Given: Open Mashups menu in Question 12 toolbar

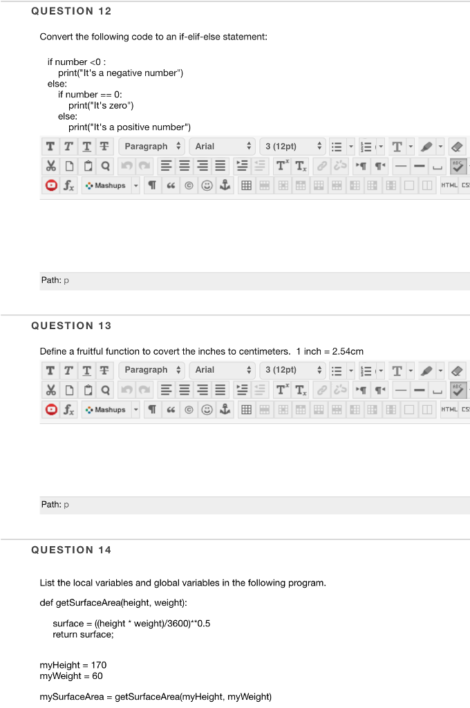Looking at the screenshot, I should [x=111, y=185].
